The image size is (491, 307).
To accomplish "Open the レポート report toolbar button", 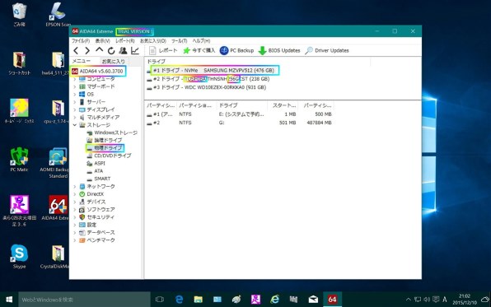I will tap(163, 50).
